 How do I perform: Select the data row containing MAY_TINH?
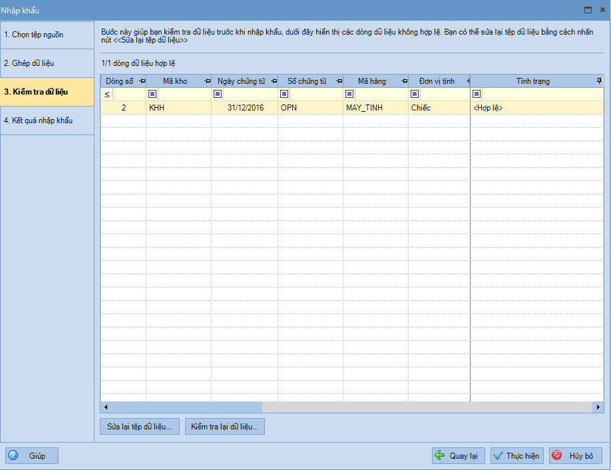pyautogui.click(x=364, y=108)
